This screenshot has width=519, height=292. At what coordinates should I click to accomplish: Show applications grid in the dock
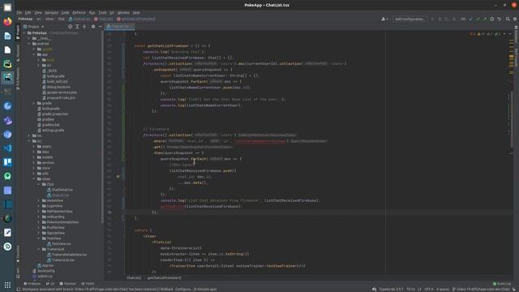[x=7, y=285]
